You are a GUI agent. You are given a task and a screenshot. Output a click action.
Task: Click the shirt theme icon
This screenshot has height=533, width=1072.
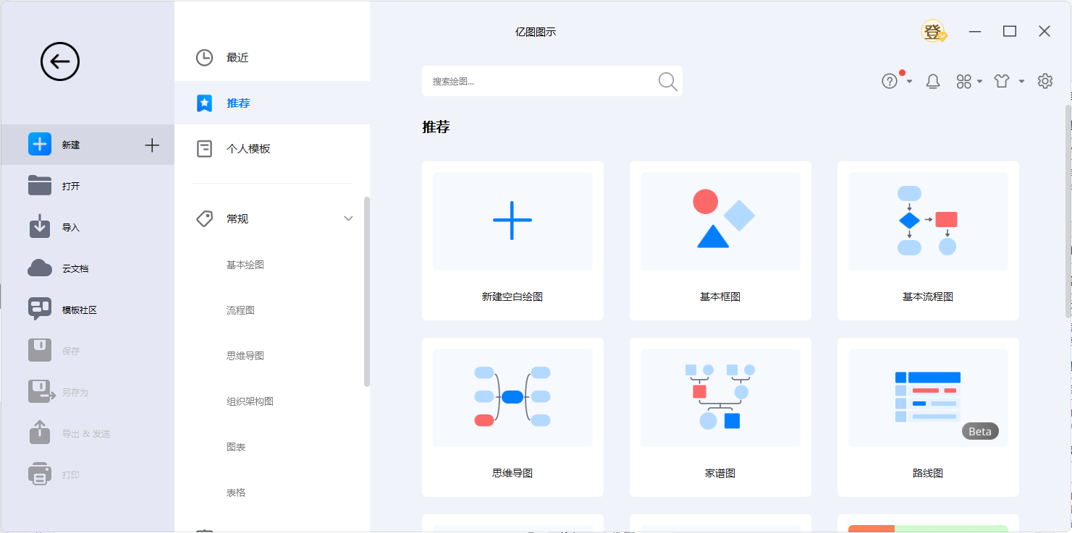[1002, 82]
